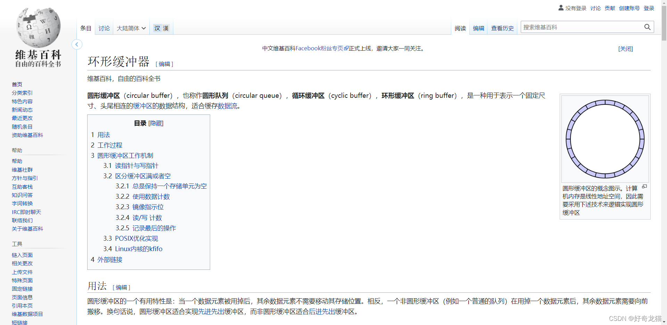Follow the 数据流 link in the intro paragraph
Image resolution: width=667 pixels, height=325 pixels.
tap(228, 106)
